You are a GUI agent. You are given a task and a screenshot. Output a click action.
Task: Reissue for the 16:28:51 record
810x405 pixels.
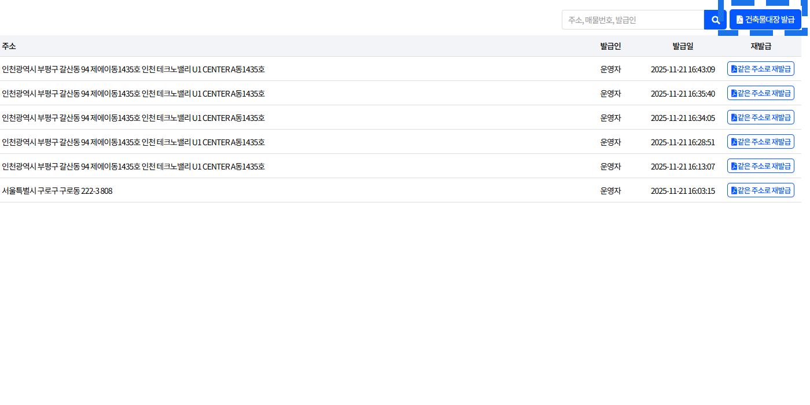tap(761, 142)
